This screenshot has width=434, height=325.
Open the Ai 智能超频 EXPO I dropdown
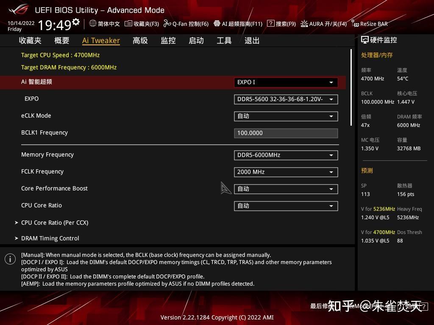(x=286, y=82)
